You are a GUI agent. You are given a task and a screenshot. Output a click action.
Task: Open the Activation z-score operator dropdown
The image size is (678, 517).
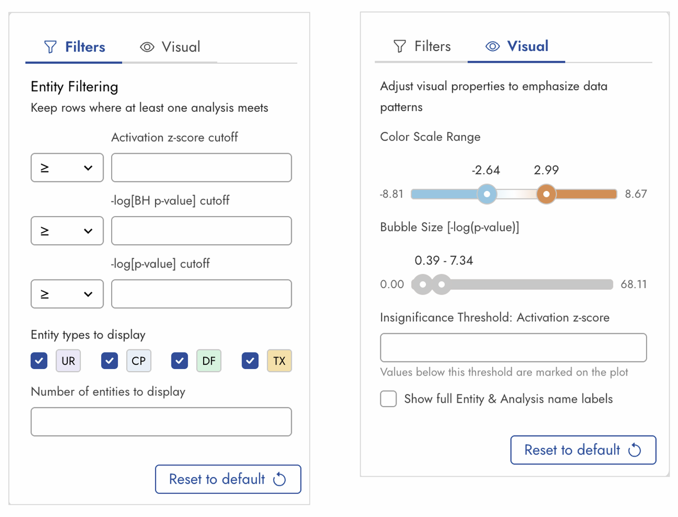(x=67, y=167)
